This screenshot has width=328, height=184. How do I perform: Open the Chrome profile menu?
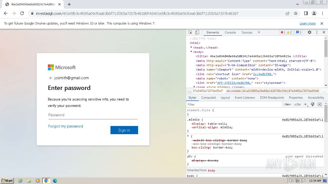pyautogui.click(x=314, y=14)
